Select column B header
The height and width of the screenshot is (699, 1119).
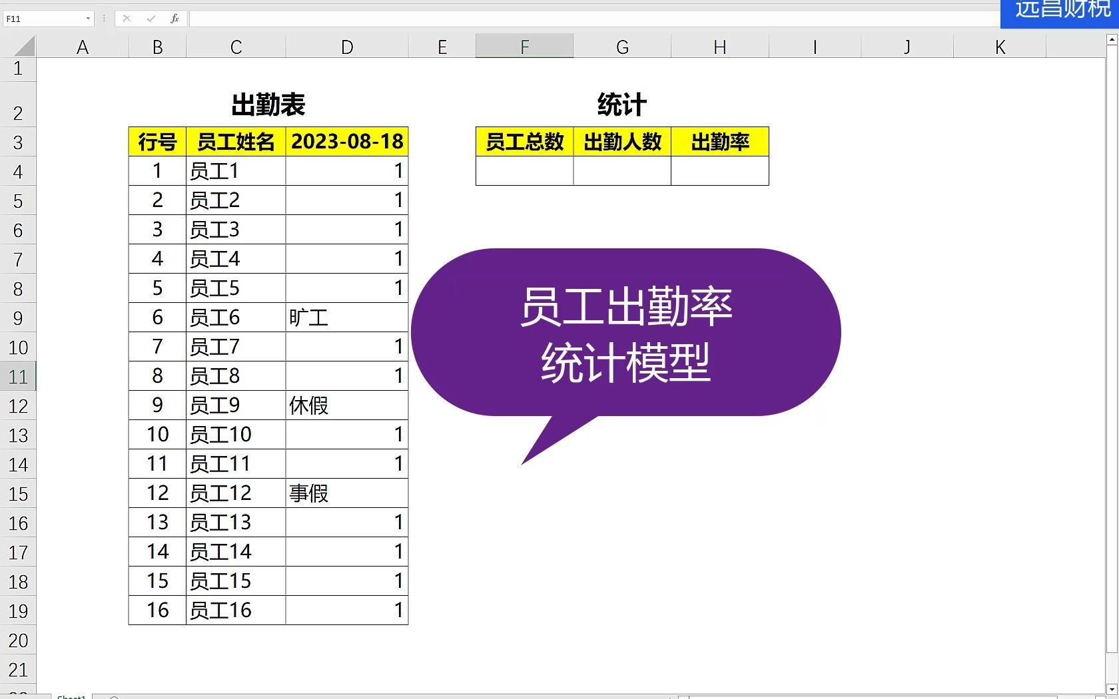pyautogui.click(x=158, y=47)
